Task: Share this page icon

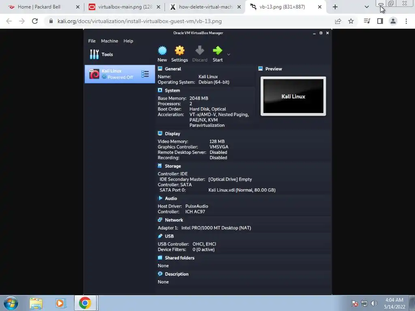Action: point(338,21)
